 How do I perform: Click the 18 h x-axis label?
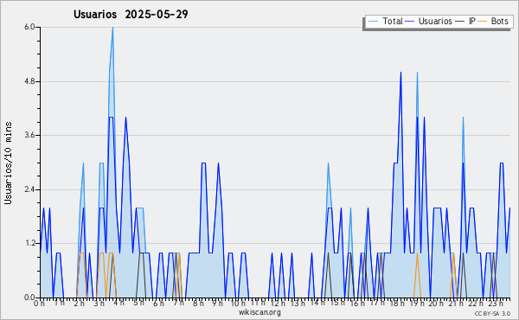pyautogui.click(x=397, y=303)
